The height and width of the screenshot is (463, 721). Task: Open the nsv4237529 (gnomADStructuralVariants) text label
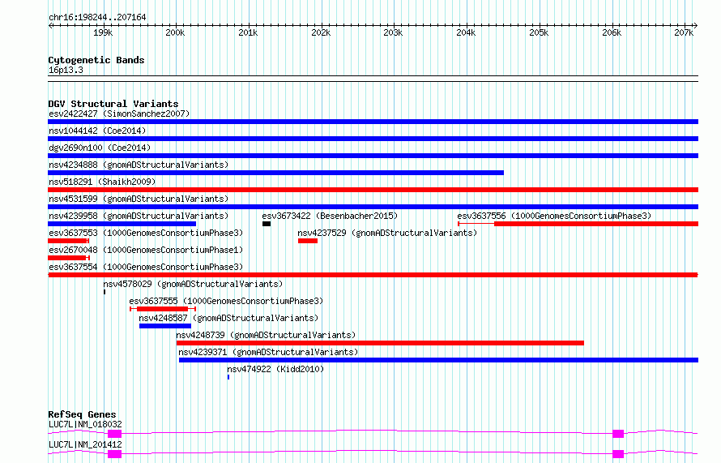[387, 233]
